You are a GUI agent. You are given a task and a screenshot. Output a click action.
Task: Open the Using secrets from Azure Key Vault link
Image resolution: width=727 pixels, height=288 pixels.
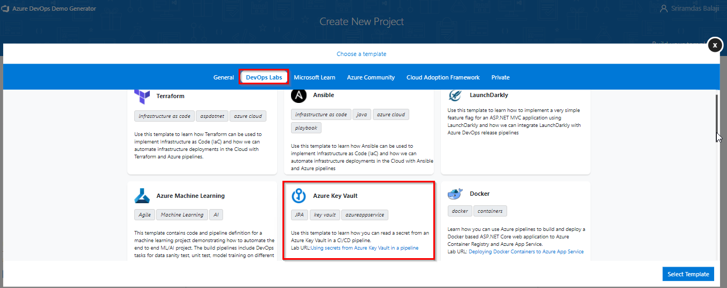[x=364, y=248]
